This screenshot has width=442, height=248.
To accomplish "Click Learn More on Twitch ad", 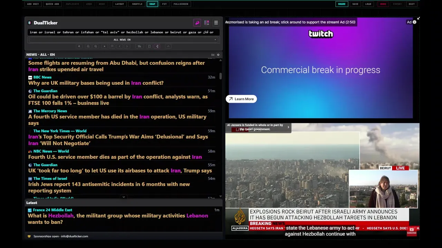I will tap(241, 99).
